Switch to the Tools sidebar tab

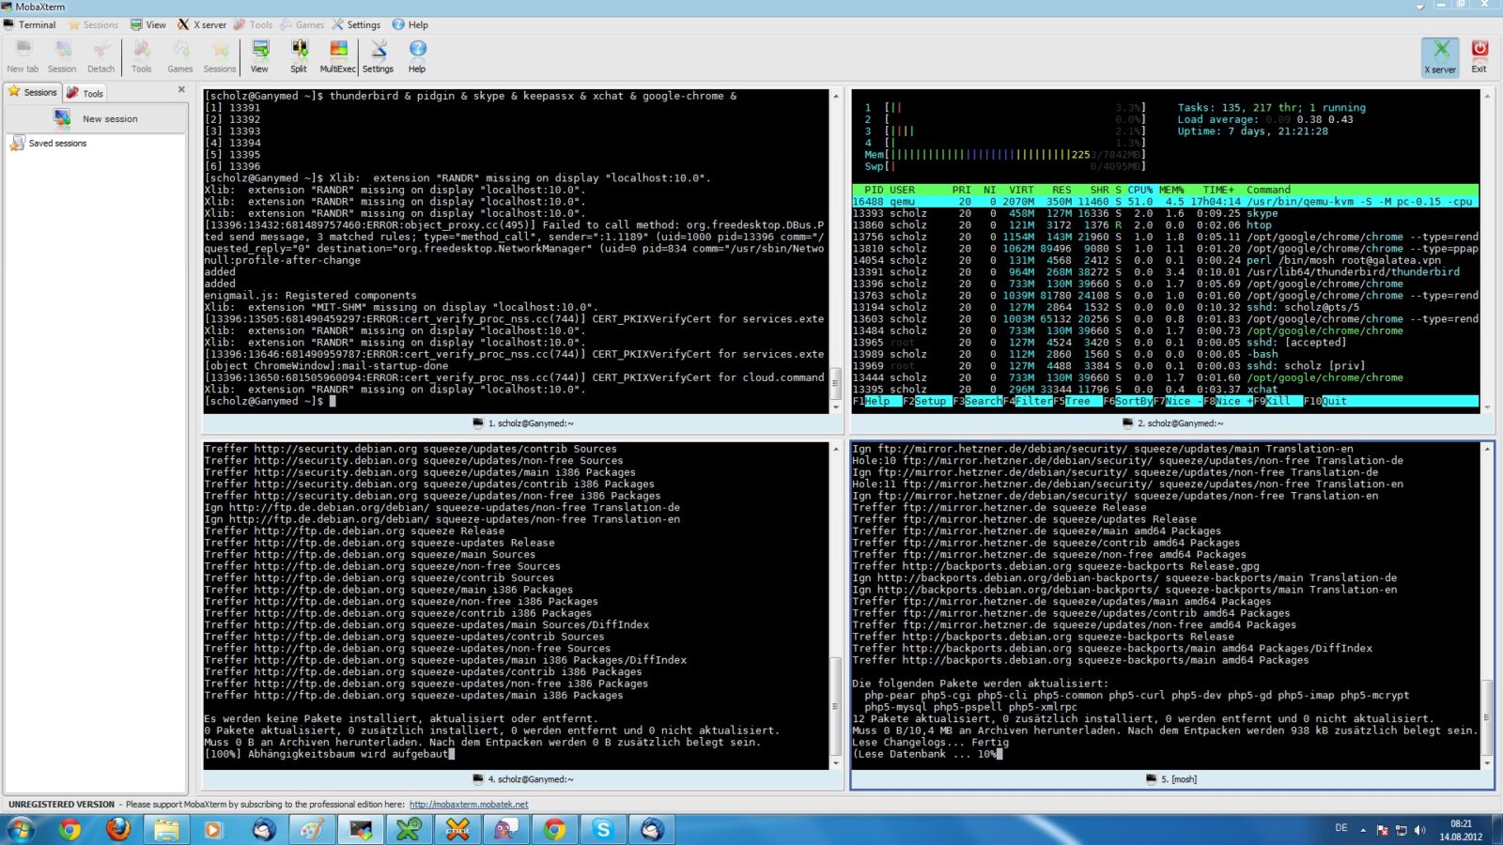pos(85,93)
